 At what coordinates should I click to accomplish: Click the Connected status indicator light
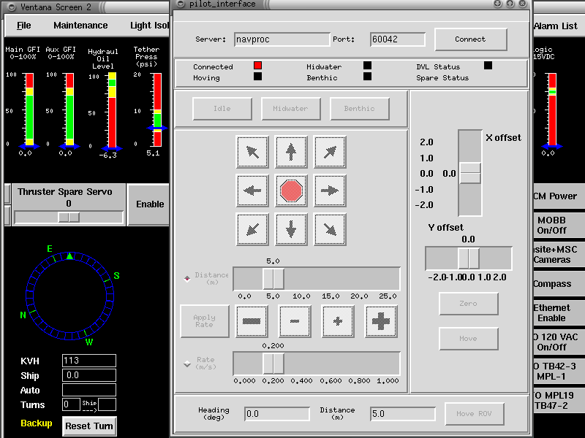tap(257, 66)
